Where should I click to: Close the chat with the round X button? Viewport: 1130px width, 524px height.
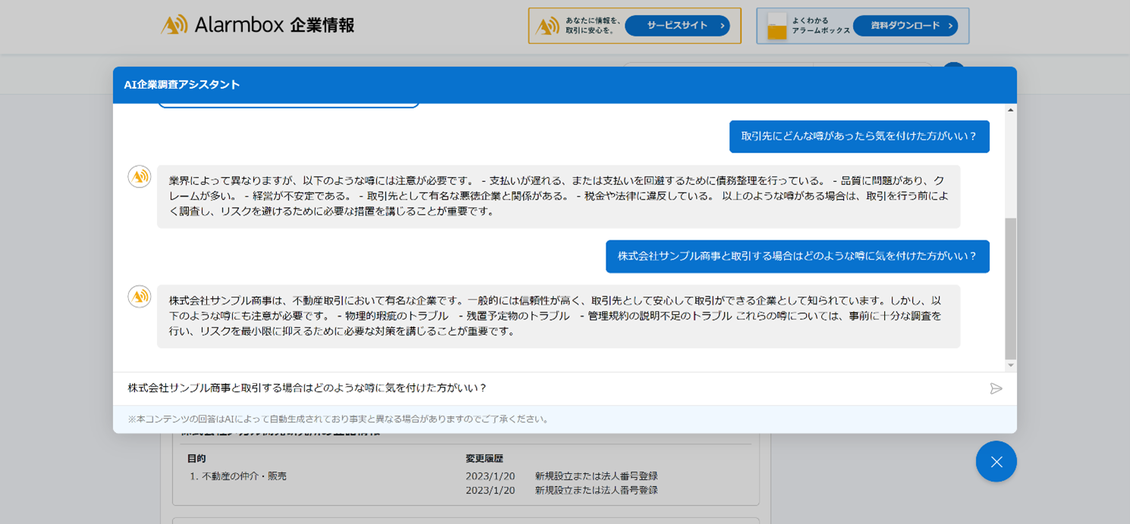click(996, 462)
